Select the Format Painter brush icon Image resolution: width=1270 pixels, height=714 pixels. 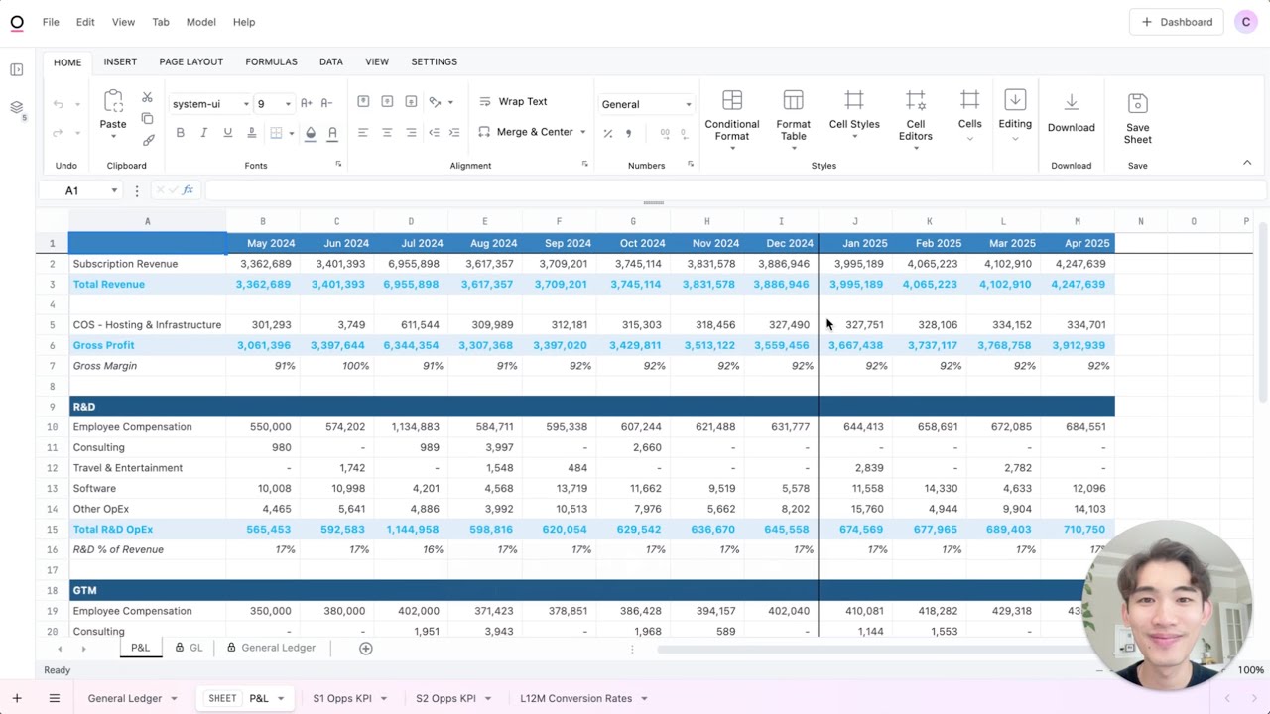(147, 140)
